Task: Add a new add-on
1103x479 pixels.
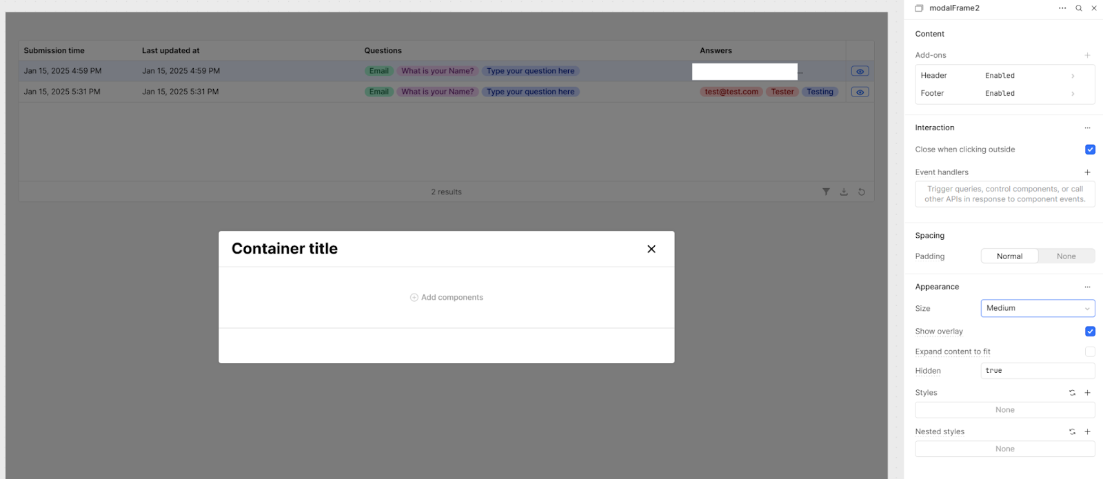Action: pos(1087,55)
